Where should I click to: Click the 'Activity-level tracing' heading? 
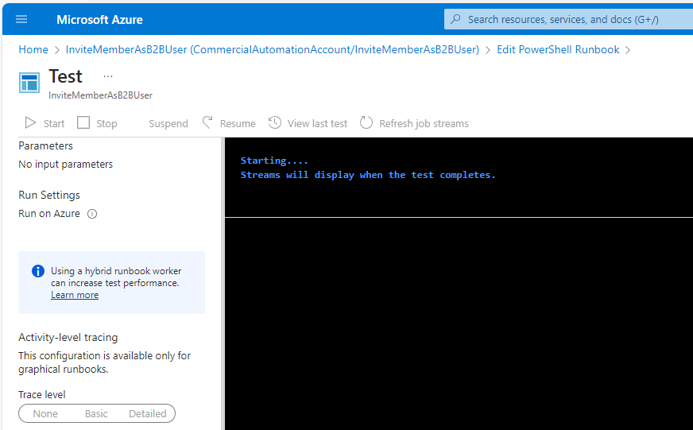tap(68, 337)
